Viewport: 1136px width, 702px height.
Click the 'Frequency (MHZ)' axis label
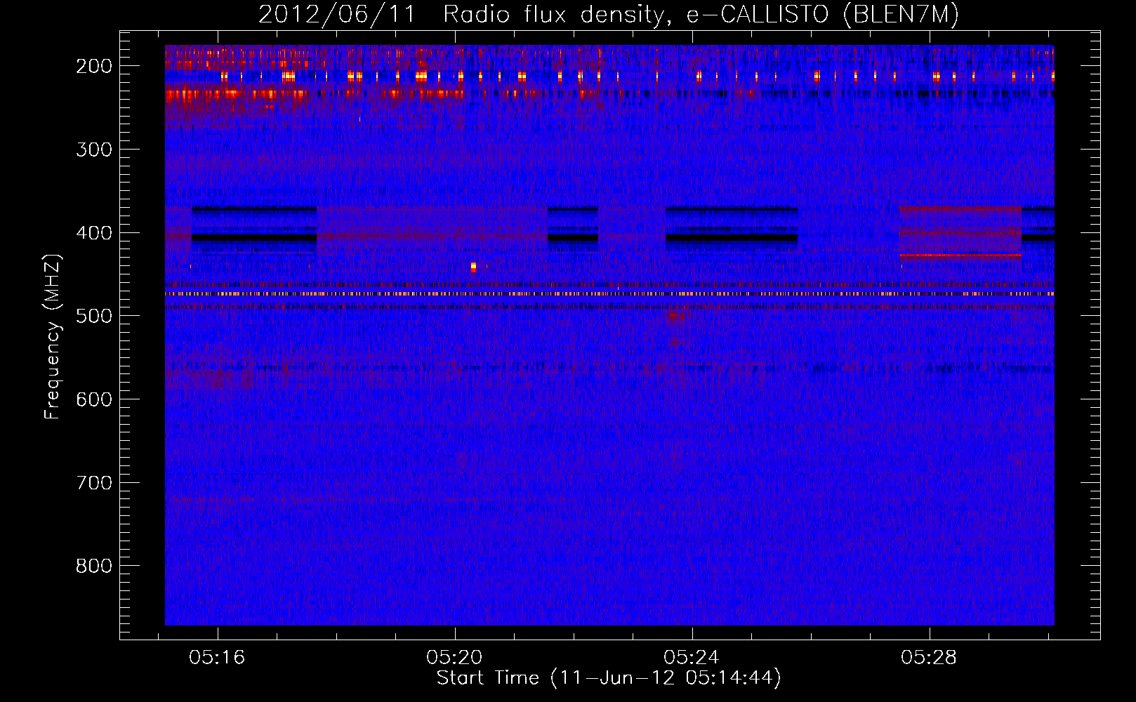(x=53, y=336)
